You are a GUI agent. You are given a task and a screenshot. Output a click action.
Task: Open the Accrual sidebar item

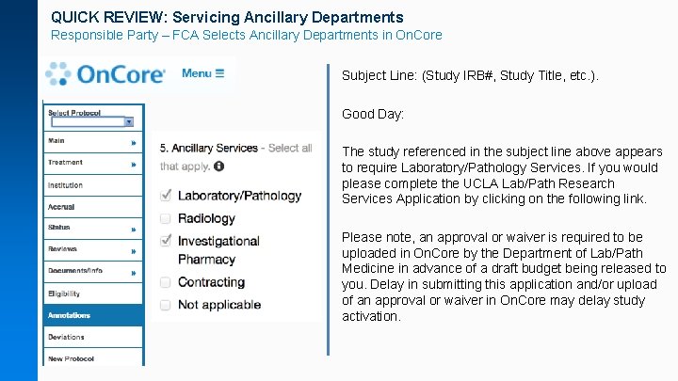93,207
